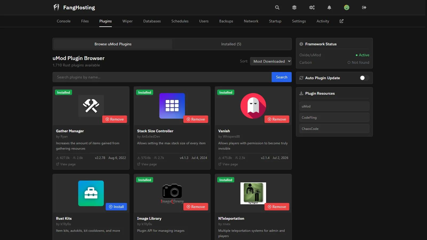Open the Wiper tab
Viewport: 427px width, 240px height.
(x=128, y=21)
